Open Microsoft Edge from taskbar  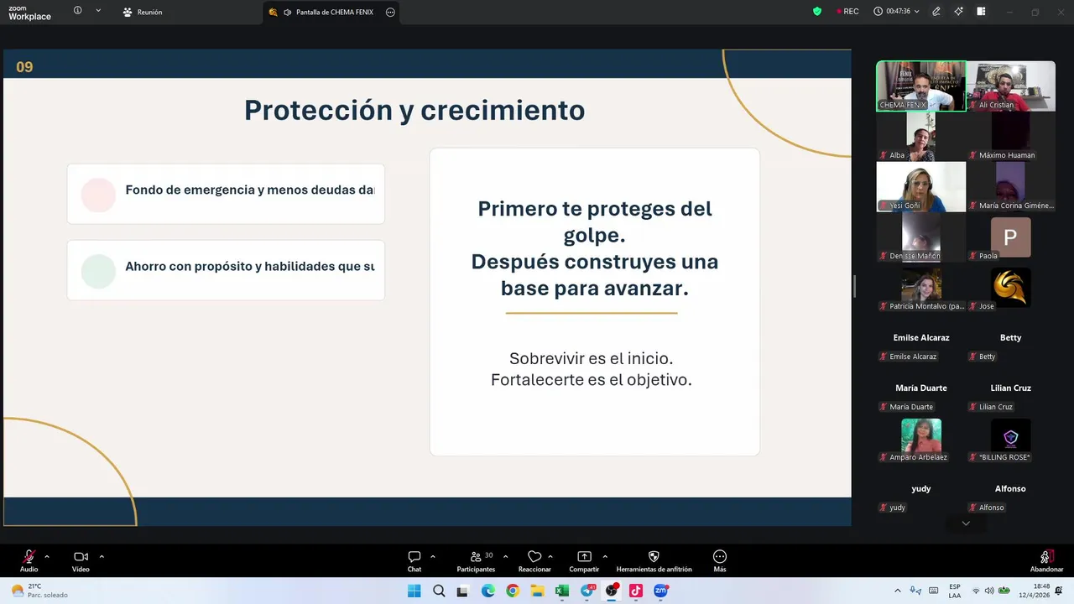click(488, 591)
